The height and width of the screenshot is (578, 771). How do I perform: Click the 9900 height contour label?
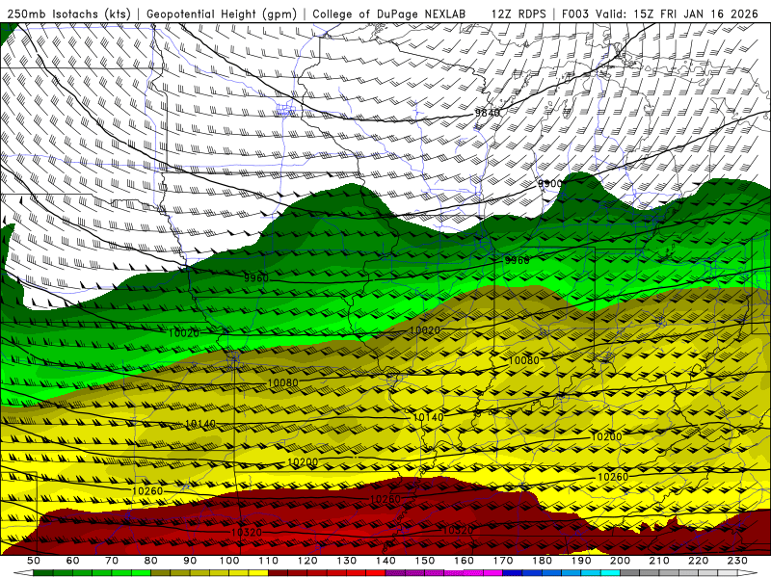(549, 184)
